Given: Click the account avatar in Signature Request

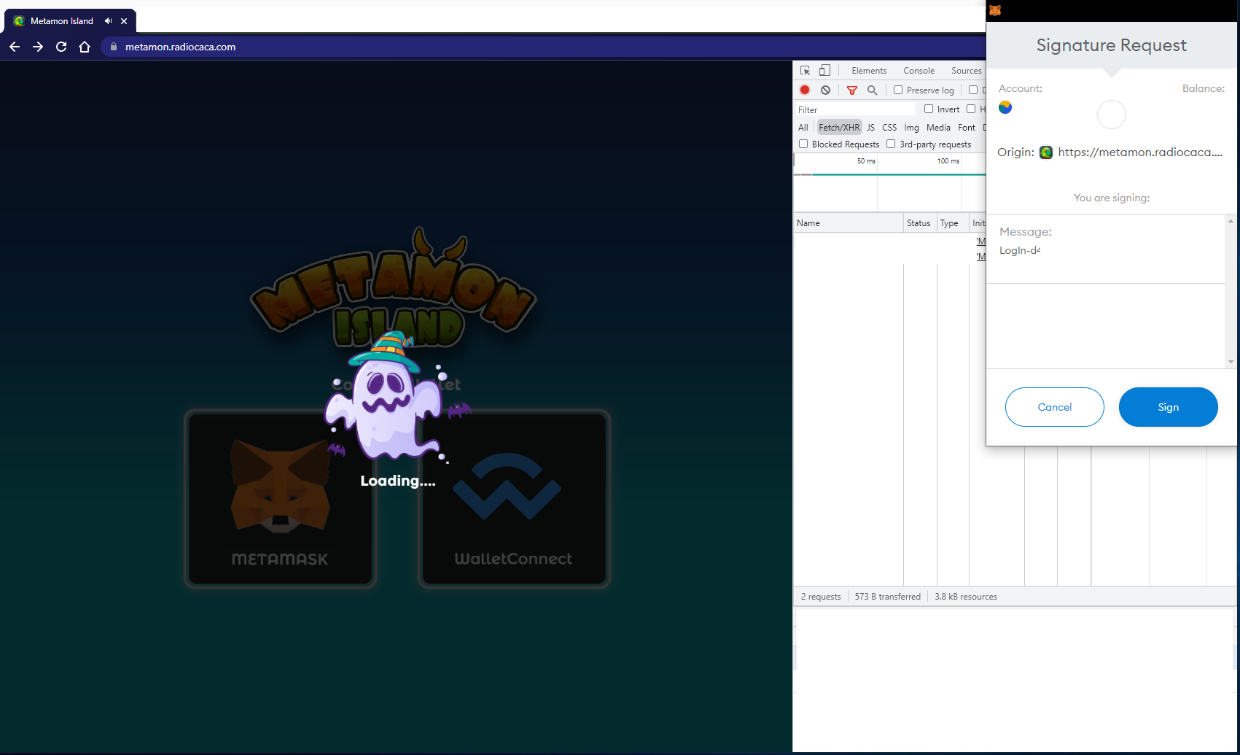Looking at the screenshot, I should [x=1005, y=107].
